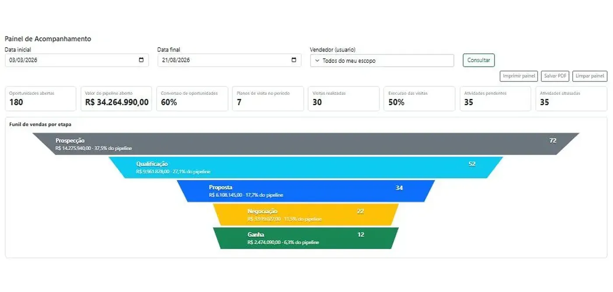Click the yellow Negociação funnel stage
Viewport: 613px width, 292px height.
[306, 215]
